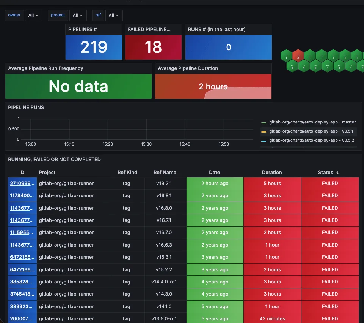Toggle the auto-deploy-app - v0.5.2 legend series
The image size is (364, 323).
(312, 140)
